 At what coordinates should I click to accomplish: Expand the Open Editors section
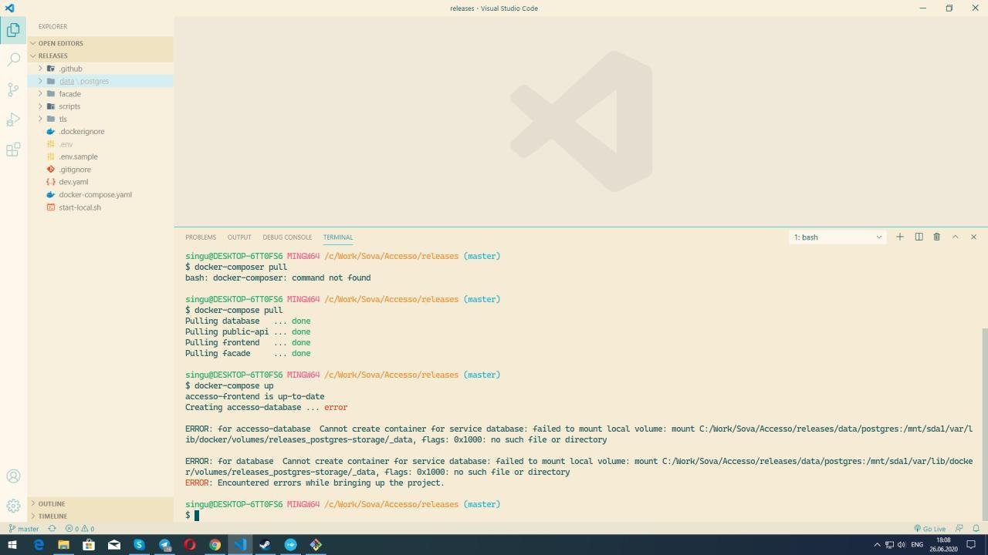click(x=100, y=43)
